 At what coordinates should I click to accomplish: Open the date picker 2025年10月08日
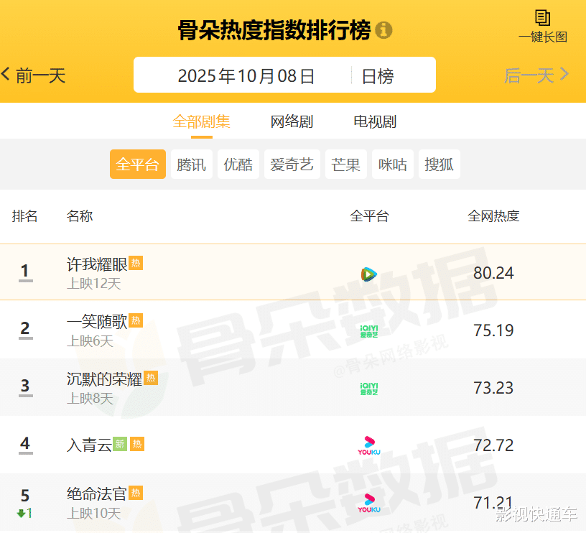pyautogui.click(x=246, y=76)
